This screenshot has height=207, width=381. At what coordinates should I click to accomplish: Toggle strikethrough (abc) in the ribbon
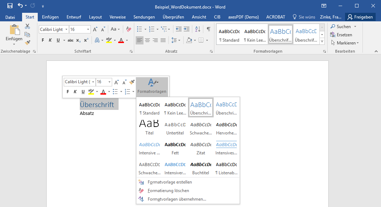71,40
